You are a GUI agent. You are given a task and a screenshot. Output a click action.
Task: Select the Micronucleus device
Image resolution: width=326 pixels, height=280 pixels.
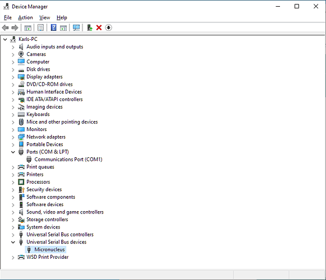point(49,250)
